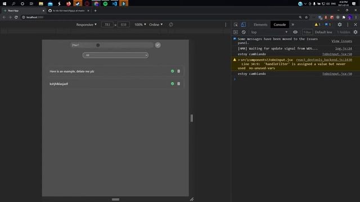
Task: Open device toolbar more options menu
Action: click(x=226, y=25)
